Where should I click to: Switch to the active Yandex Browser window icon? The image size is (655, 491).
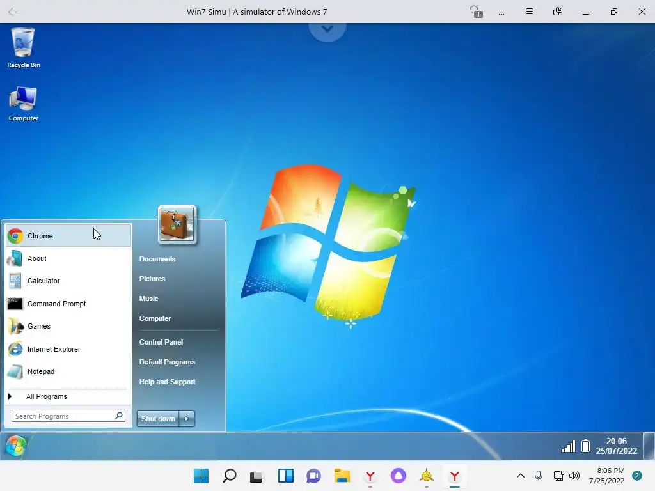pos(455,476)
